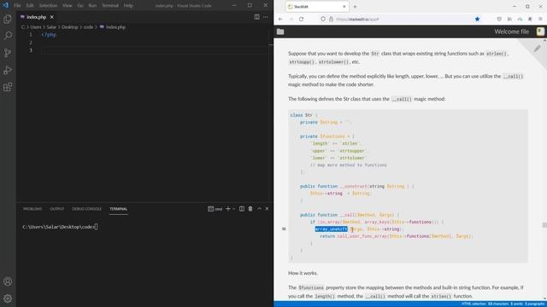Open the Extensions view

(x=8, y=87)
